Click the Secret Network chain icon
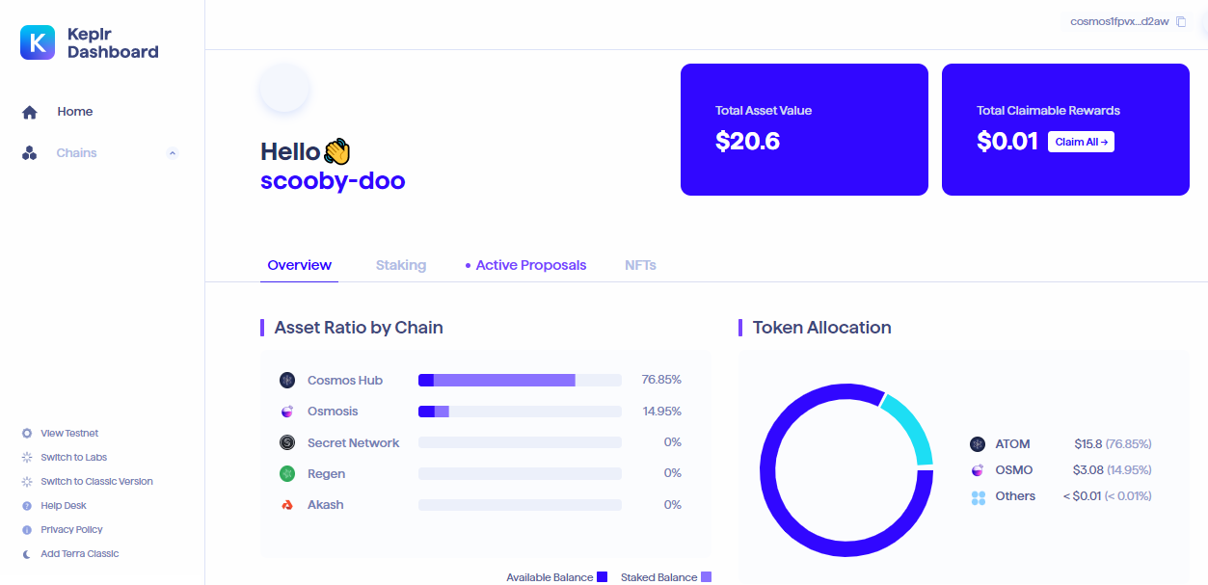This screenshot has height=585, width=1208. 286,442
